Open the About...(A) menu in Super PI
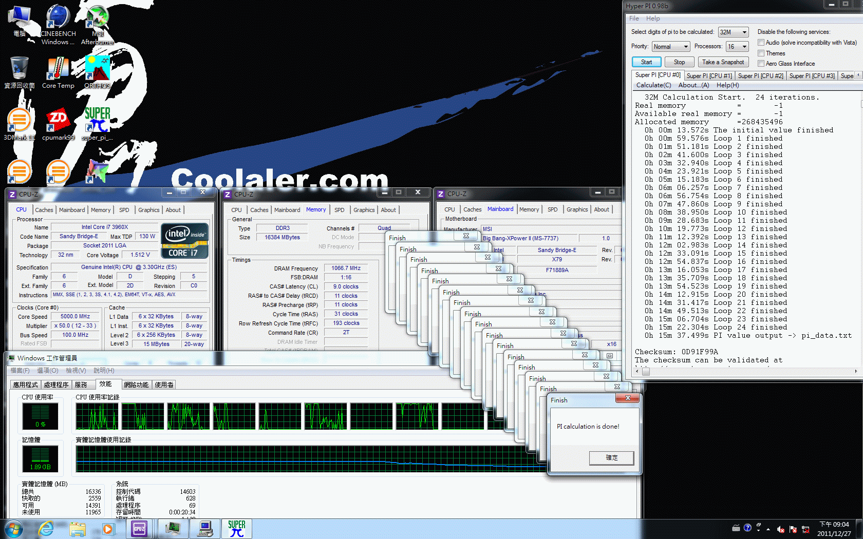 click(x=693, y=85)
